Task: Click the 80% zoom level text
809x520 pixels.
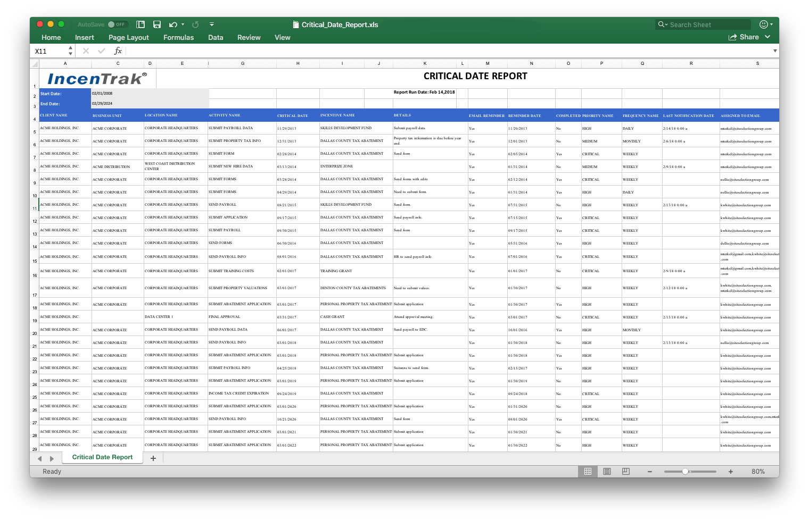Action: point(758,472)
